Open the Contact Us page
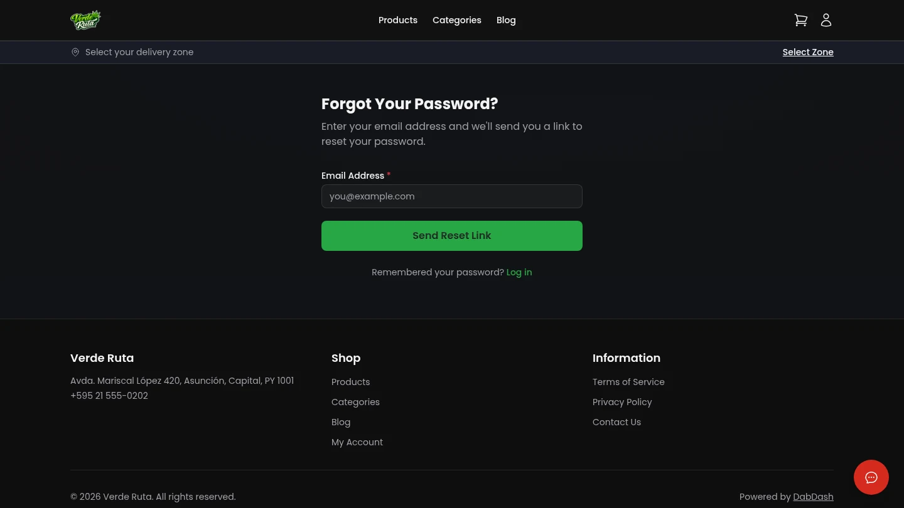This screenshot has height=508, width=904. [616, 422]
